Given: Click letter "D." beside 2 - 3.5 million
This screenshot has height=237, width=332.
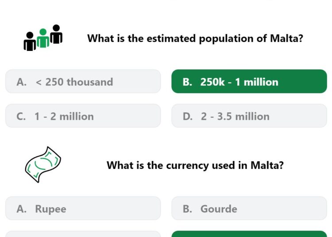Looking at the screenshot, I should (188, 116).
